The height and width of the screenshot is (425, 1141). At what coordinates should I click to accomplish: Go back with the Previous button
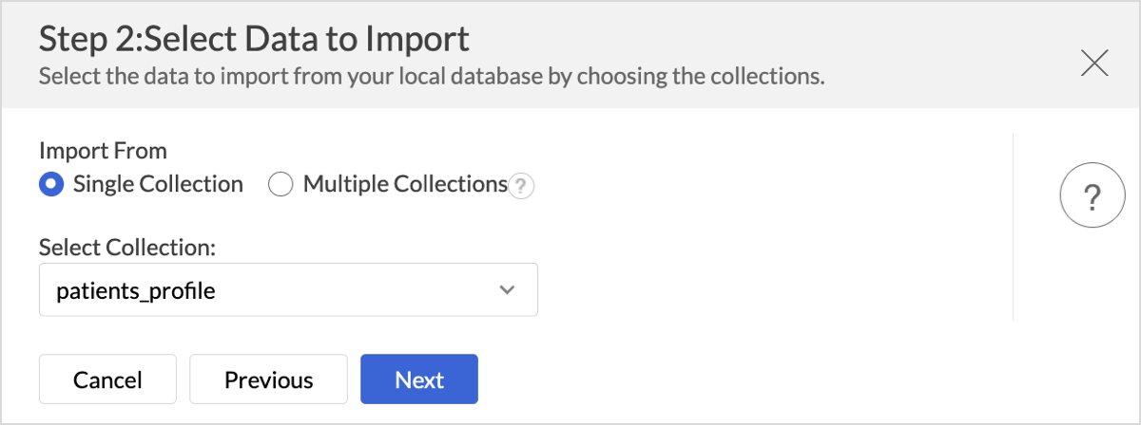[x=268, y=379]
